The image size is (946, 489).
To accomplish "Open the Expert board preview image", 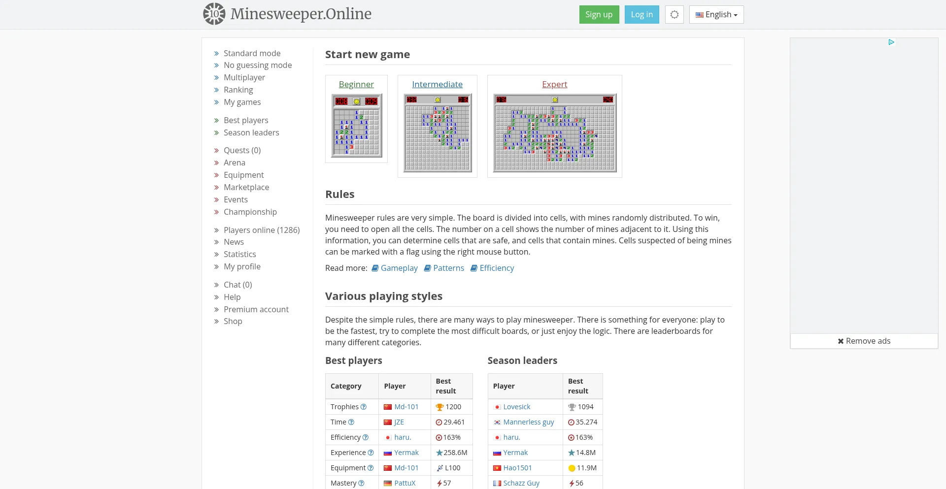I will tap(555, 133).
